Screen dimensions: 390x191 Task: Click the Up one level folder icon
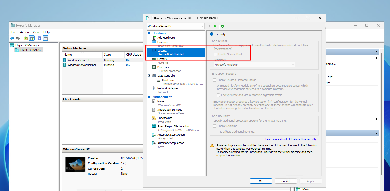tap(26, 38)
